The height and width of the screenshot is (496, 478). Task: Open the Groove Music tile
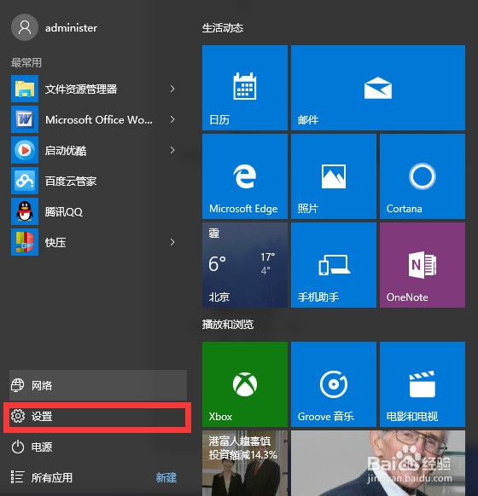[x=334, y=384]
